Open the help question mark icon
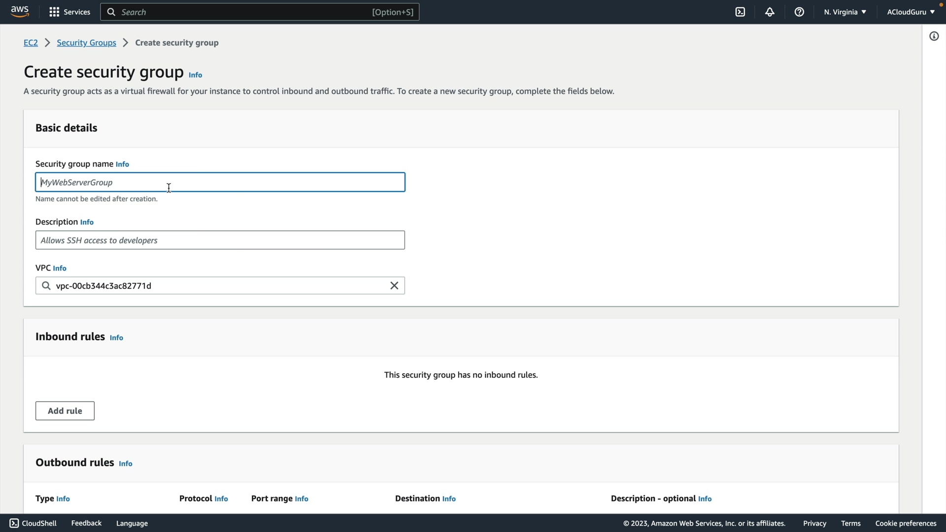Image resolution: width=946 pixels, height=532 pixels. [799, 12]
